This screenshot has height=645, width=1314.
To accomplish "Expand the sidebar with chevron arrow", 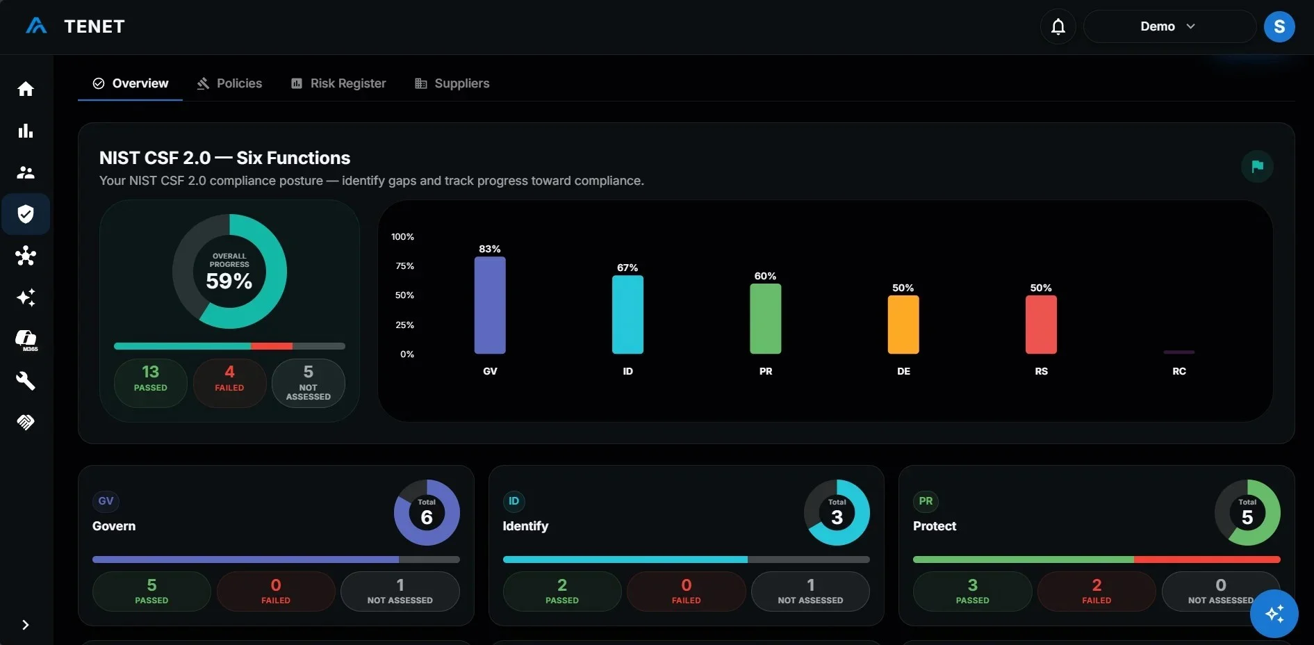I will click(x=25, y=625).
